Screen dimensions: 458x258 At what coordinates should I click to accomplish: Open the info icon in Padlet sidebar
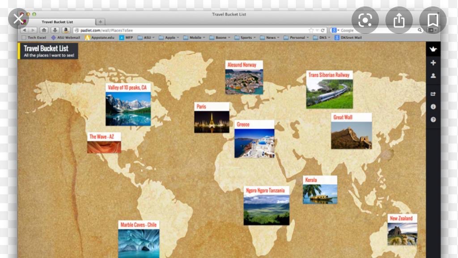click(x=433, y=107)
